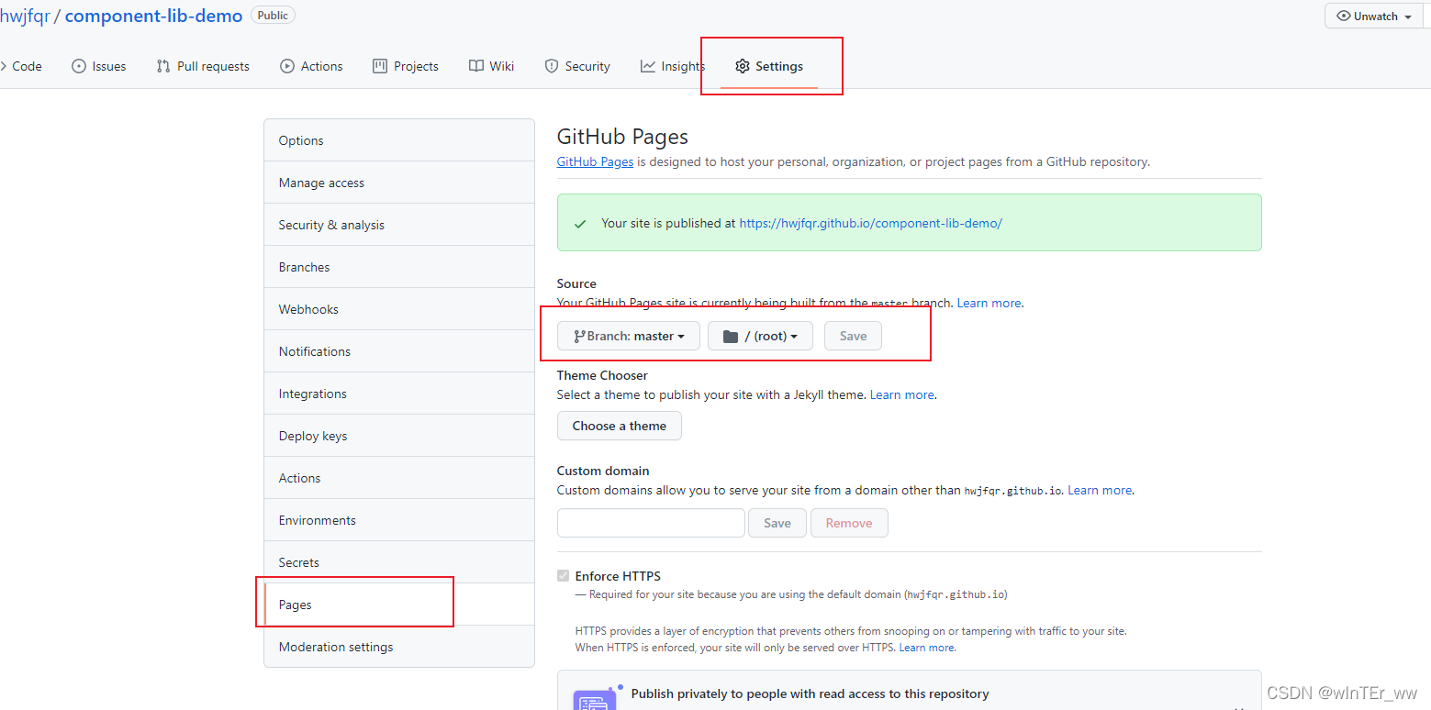
Task: Select the Settings tab
Action: [x=769, y=66]
